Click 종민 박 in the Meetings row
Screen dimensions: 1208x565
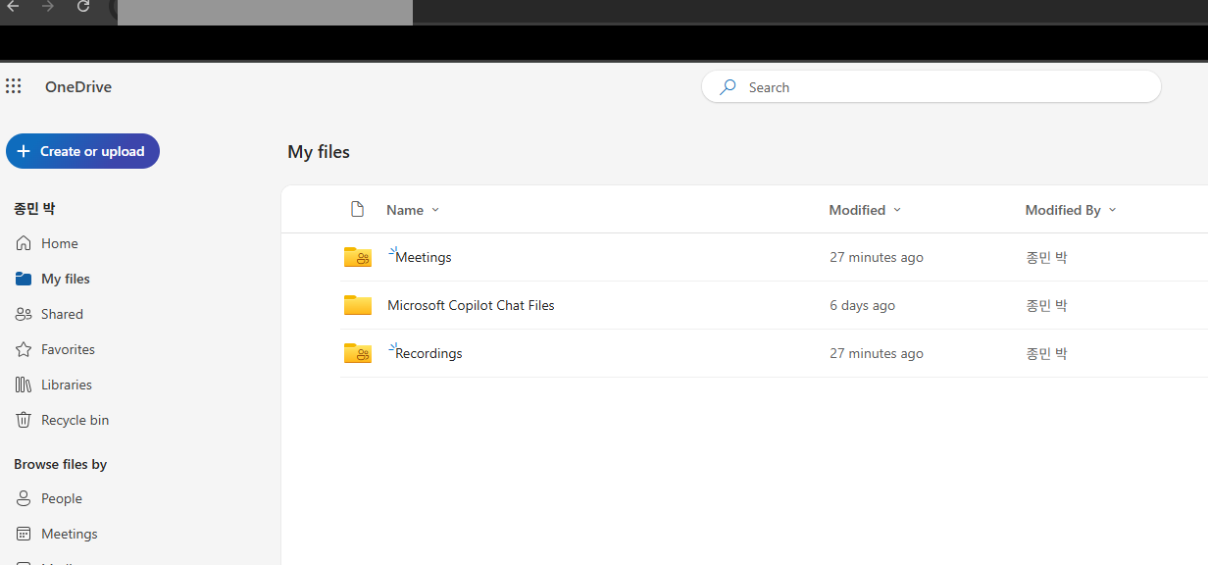pyautogui.click(x=1046, y=257)
